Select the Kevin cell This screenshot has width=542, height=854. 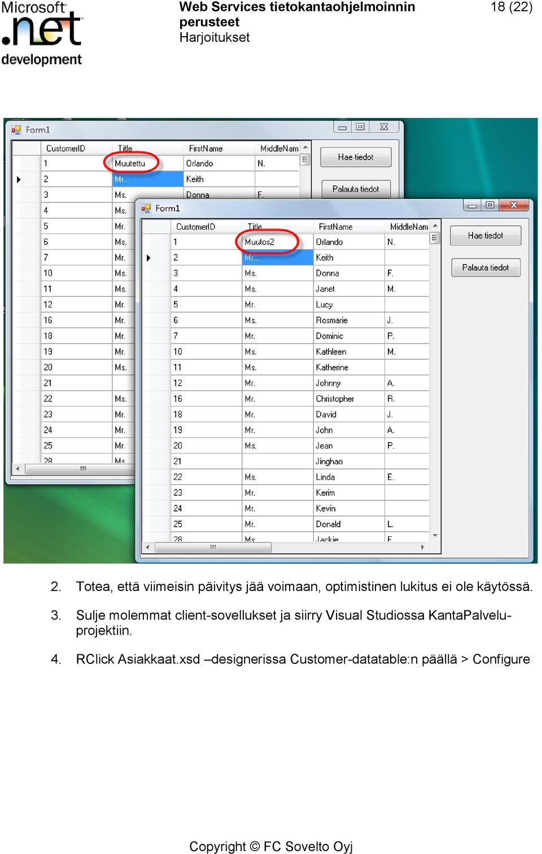point(349,509)
